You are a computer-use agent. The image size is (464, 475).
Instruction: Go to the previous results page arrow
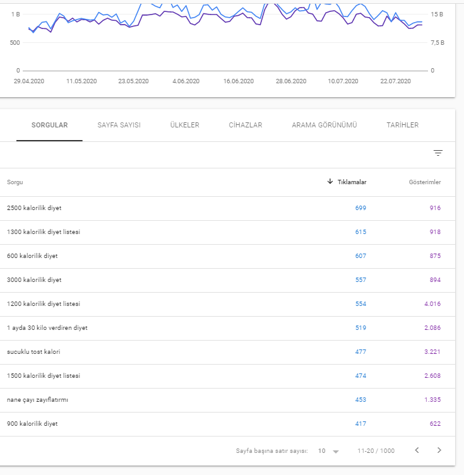point(417,450)
